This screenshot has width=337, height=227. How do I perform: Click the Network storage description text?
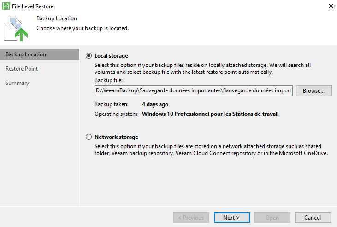click(211, 149)
